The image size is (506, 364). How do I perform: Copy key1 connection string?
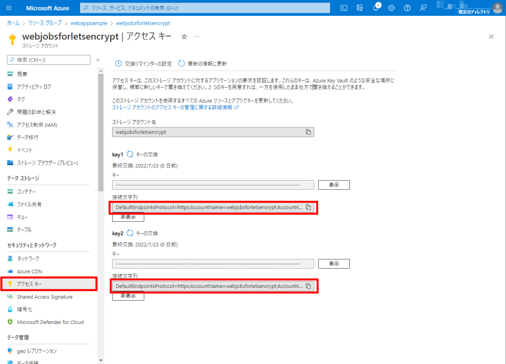click(x=308, y=207)
